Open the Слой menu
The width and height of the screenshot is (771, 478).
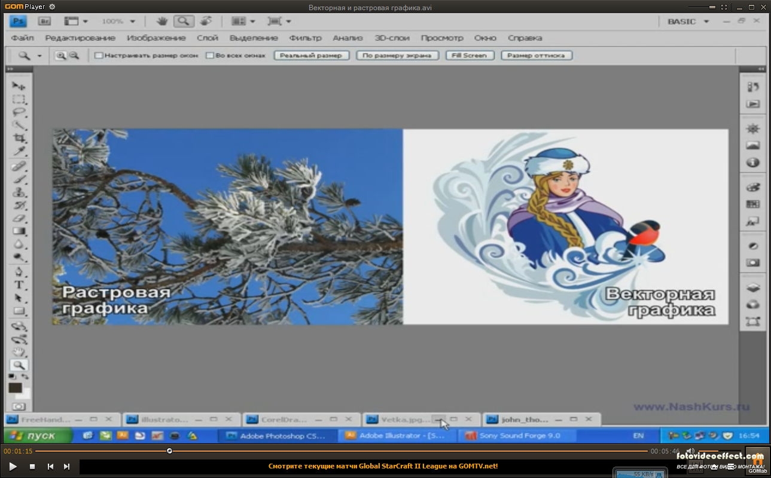tap(208, 38)
